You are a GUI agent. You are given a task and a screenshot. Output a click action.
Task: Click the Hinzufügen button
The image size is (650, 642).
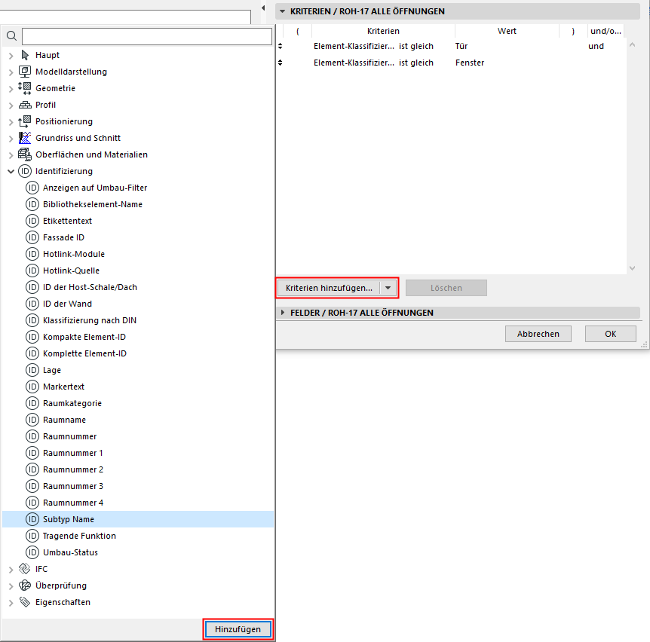pos(238,629)
